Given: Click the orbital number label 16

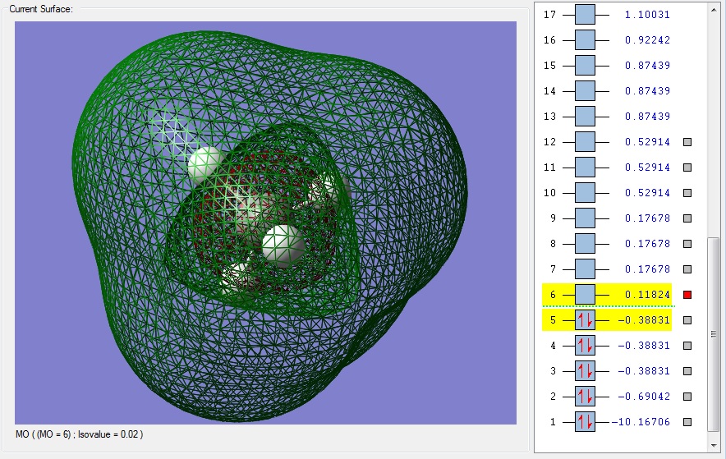Looking at the screenshot, I should point(549,40).
